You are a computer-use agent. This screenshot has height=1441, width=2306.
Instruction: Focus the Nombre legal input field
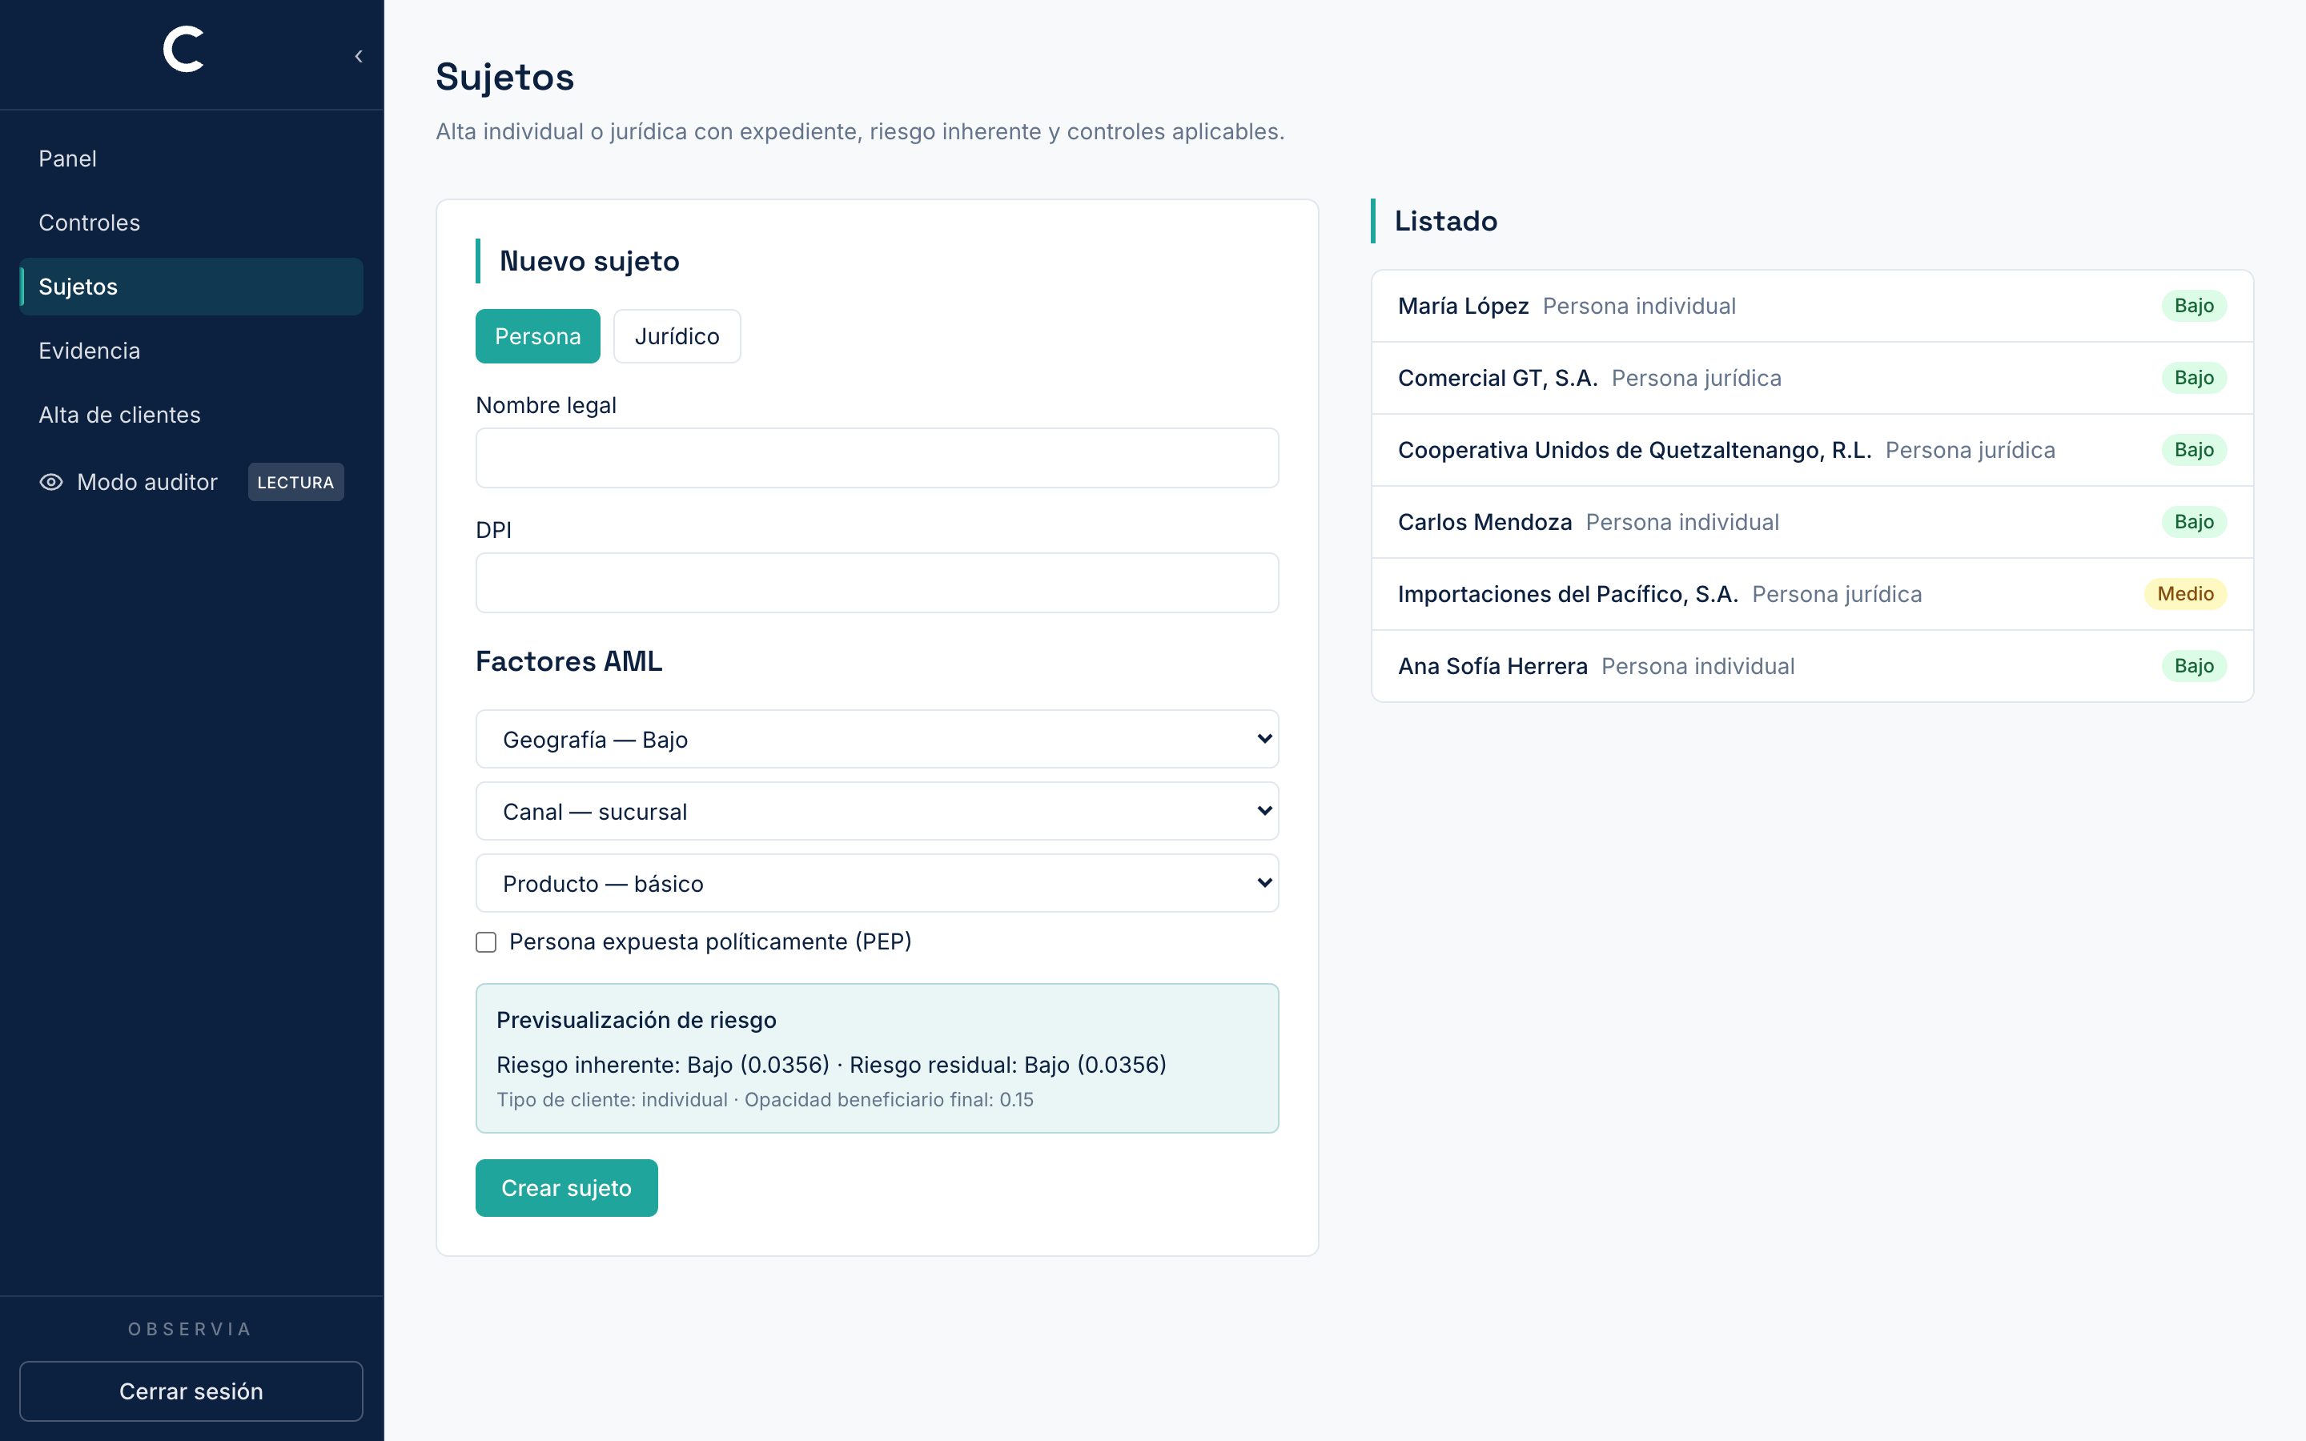(877, 459)
